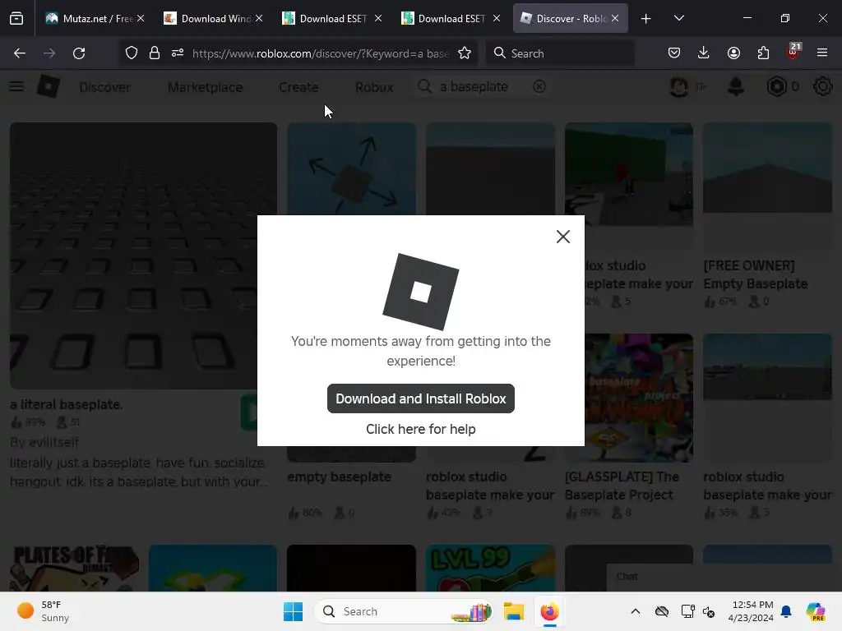Click the Roblox logo home icon

click(x=49, y=86)
